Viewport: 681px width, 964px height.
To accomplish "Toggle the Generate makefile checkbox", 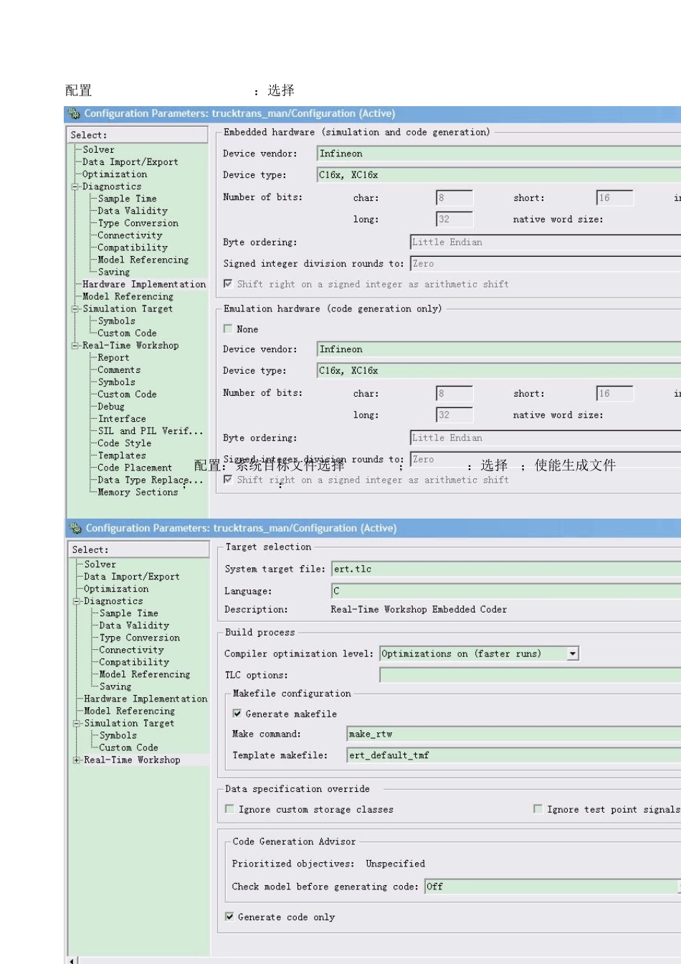I will pyautogui.click(x=237, y=714).
